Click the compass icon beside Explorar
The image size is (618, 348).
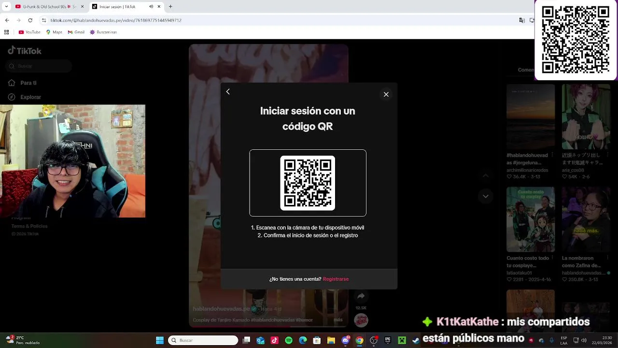pos(12,97)
